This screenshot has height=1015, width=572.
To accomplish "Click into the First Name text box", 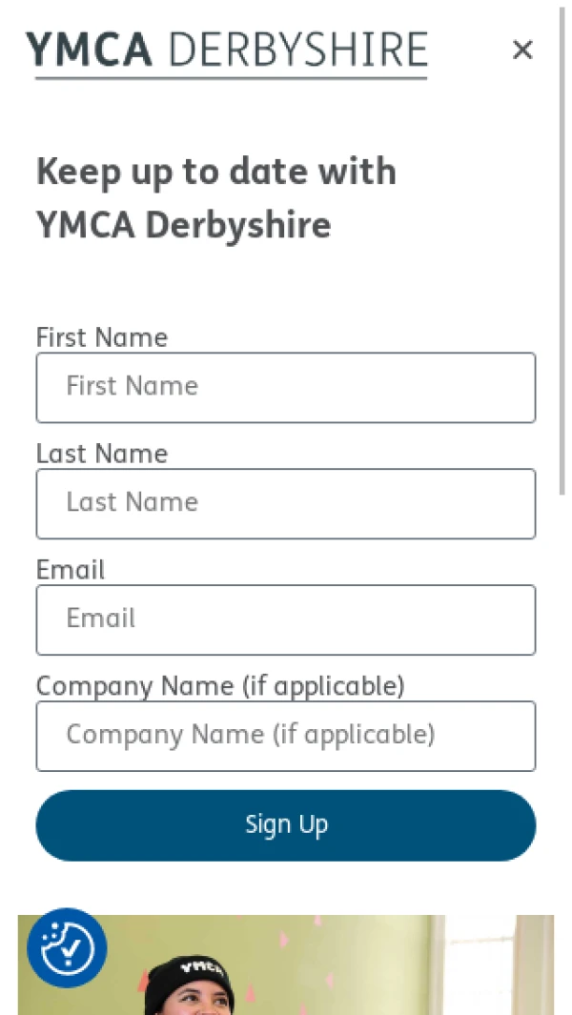I will [x=286, y=387].
